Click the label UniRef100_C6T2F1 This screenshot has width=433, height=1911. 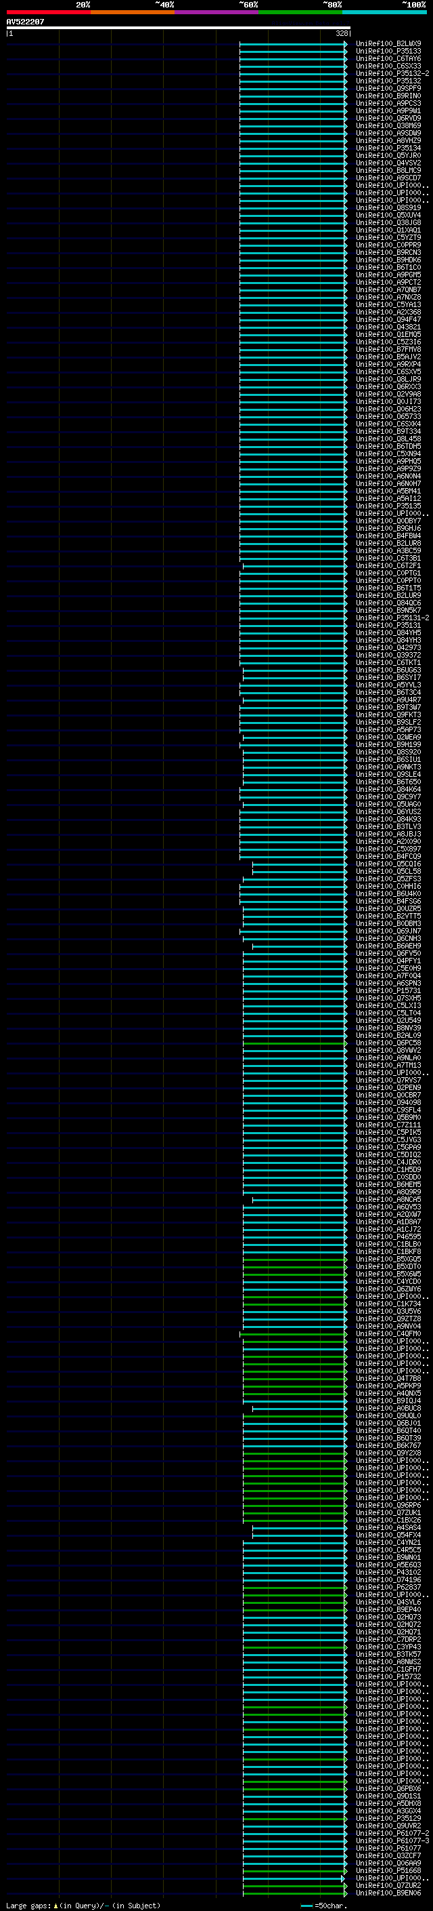388,566
